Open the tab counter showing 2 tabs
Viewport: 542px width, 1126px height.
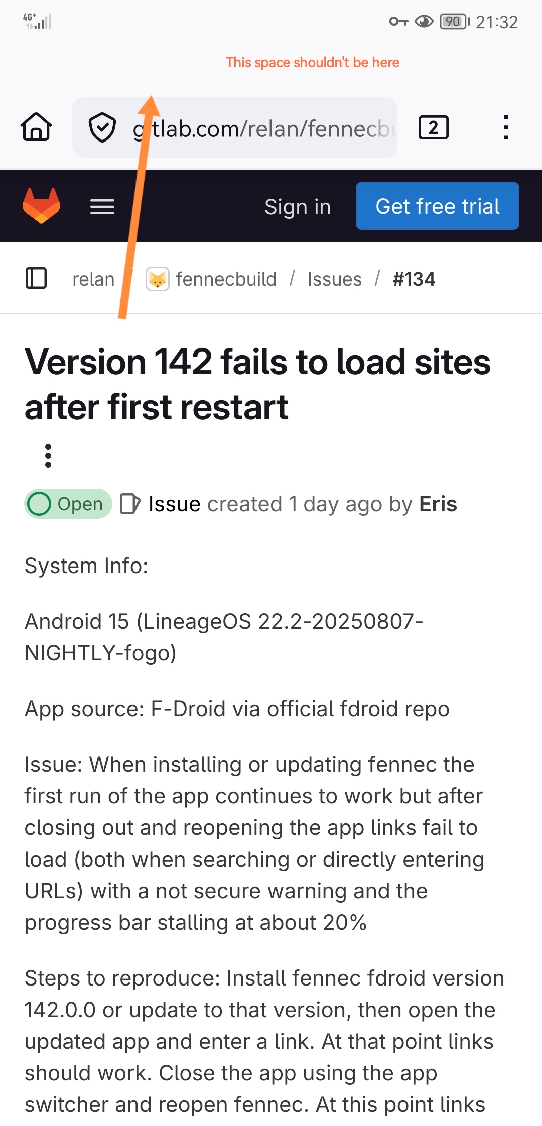[x=433, y=127]
